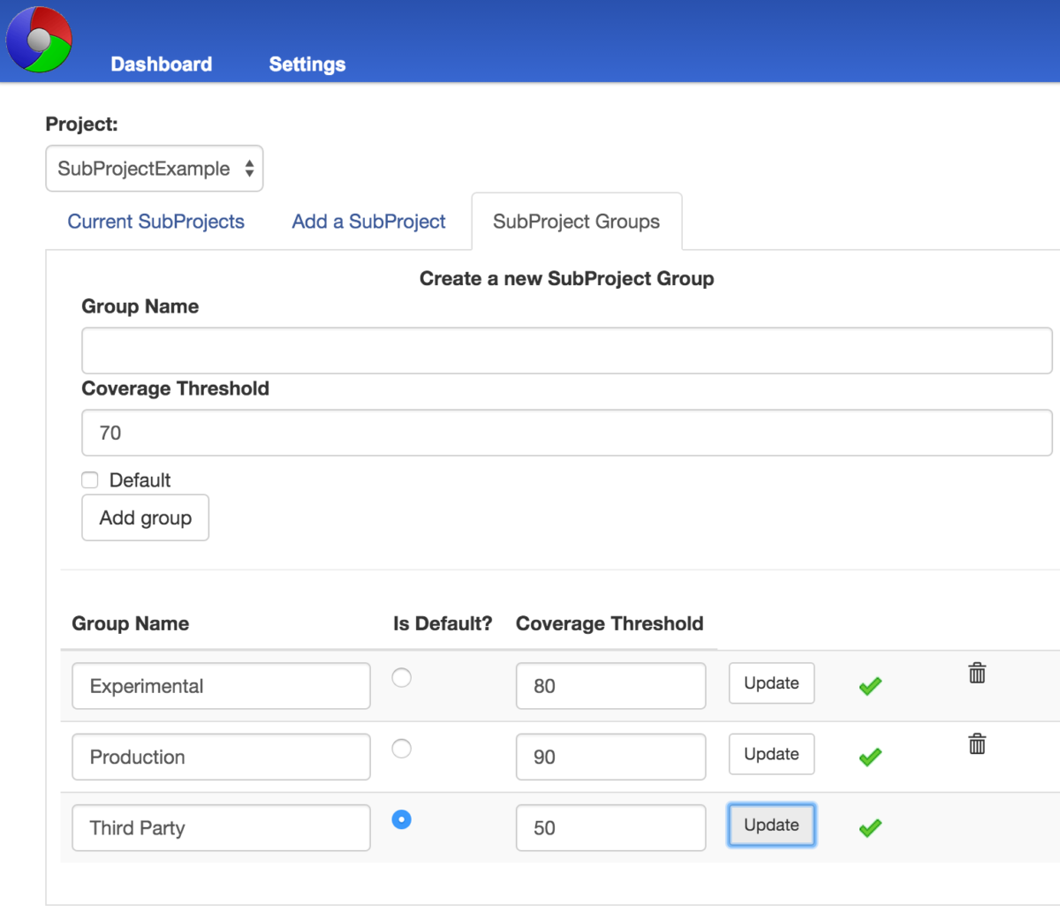Enable the Default checkbox for the new group

tap(89, 479)
